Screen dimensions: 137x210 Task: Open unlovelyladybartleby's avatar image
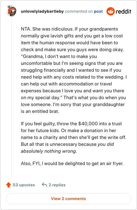pyautogui.click(x=12, y=11)
